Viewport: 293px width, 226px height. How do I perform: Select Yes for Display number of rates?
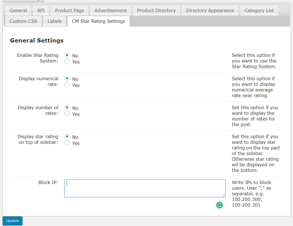[x=67, y=114]
